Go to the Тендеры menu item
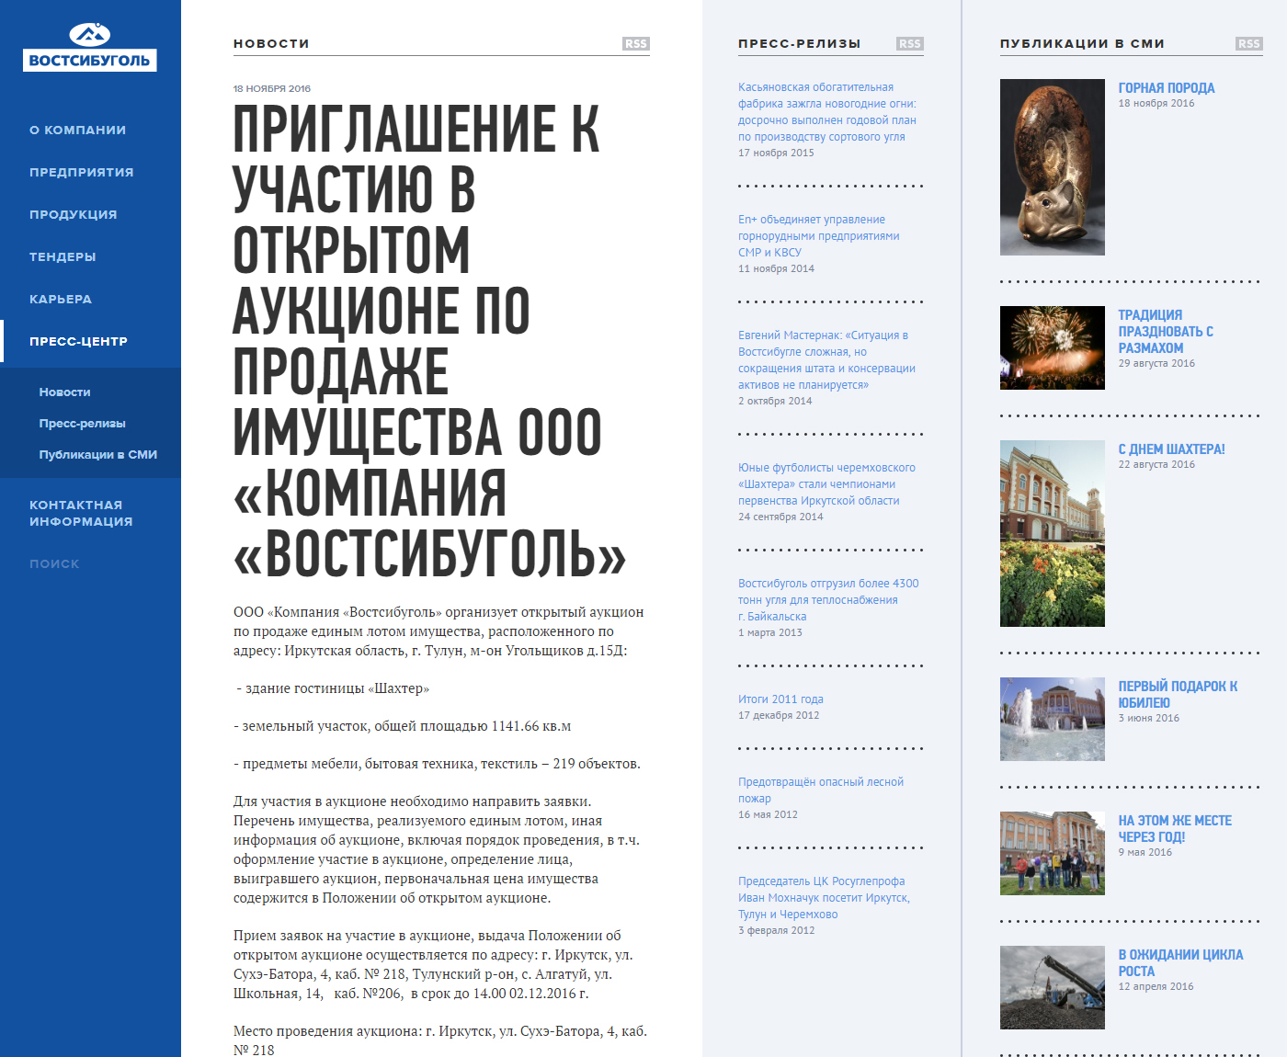This screenshot has width=1287, height=1057. tap(63, 257)
